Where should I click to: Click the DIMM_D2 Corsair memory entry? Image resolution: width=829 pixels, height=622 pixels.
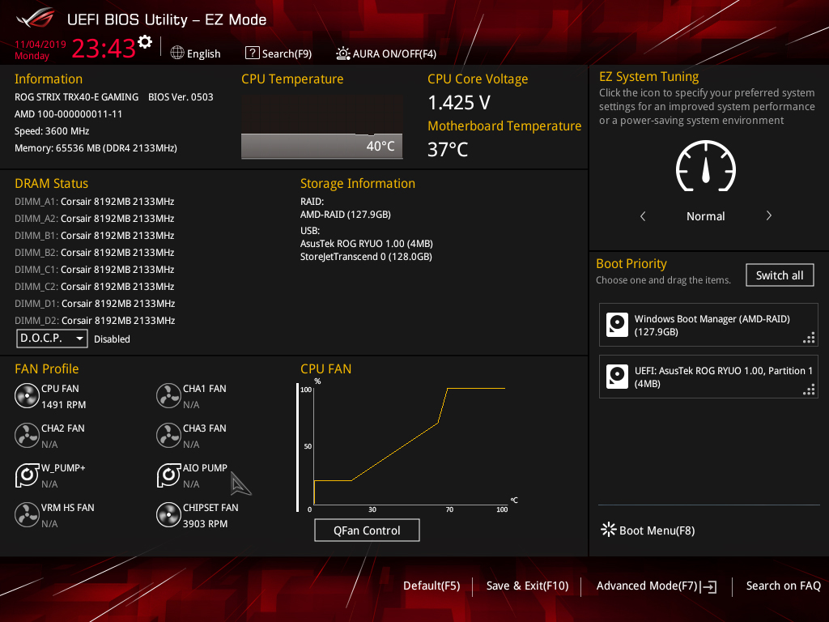(95, 320)
